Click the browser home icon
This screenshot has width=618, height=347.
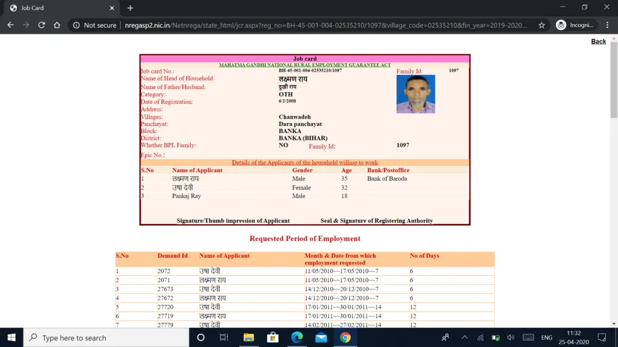click(x=57, y=25)
